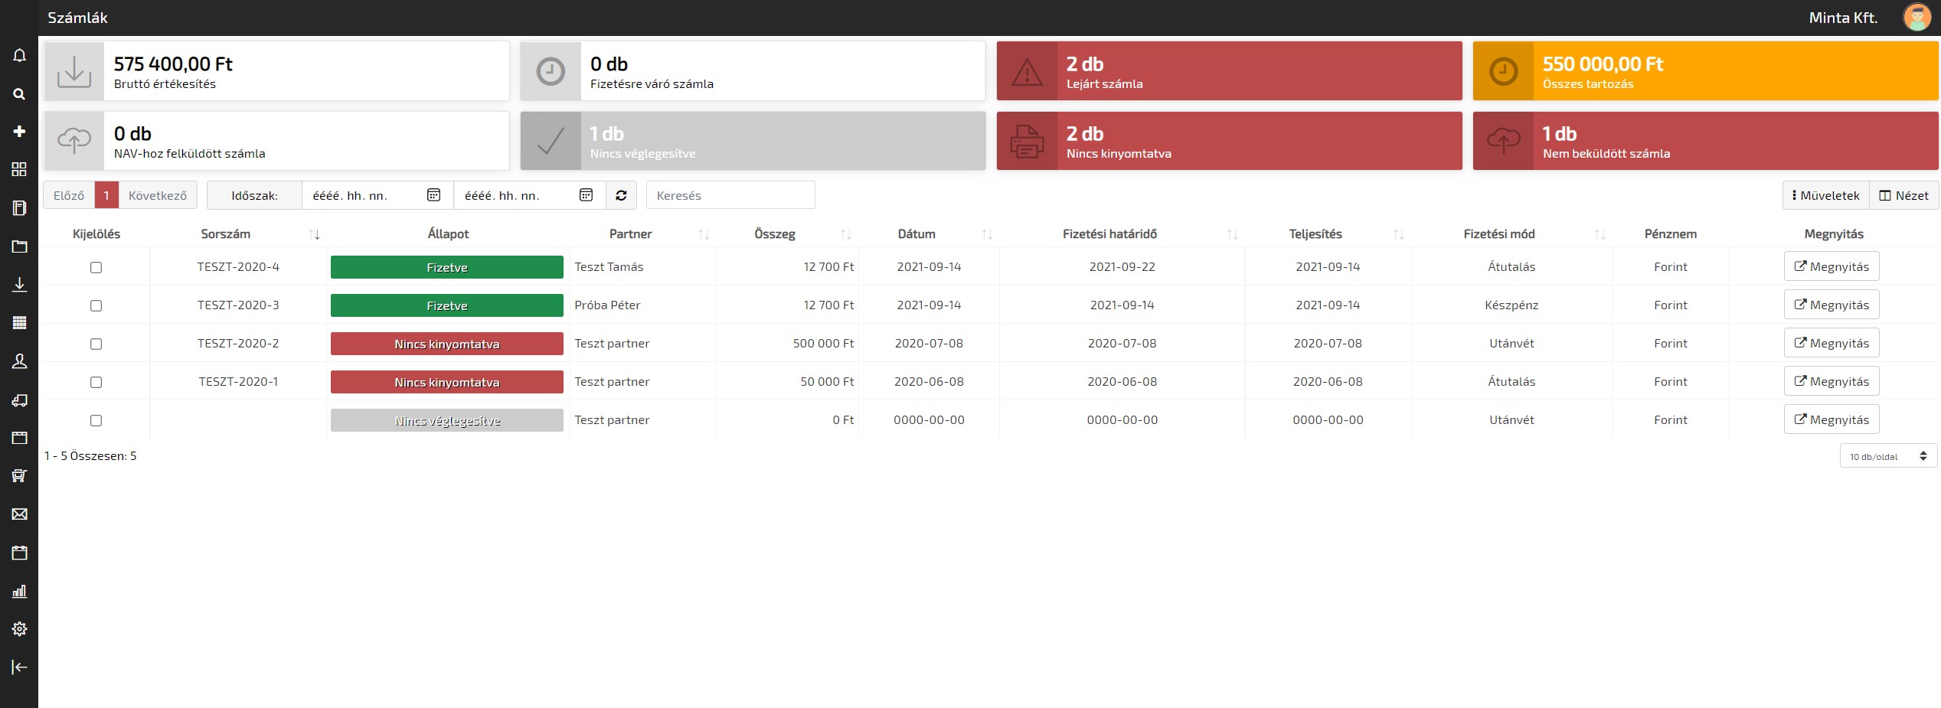This screenshot has width=1941, height=708.
Task: Click the Következő pagination button
Action: pyautogui.click(x=157, y=195)
